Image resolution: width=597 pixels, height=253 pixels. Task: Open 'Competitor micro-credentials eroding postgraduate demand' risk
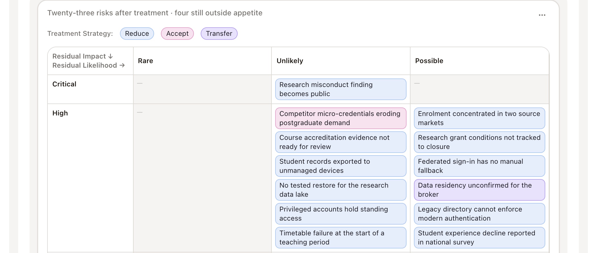[x=341, y=118]
